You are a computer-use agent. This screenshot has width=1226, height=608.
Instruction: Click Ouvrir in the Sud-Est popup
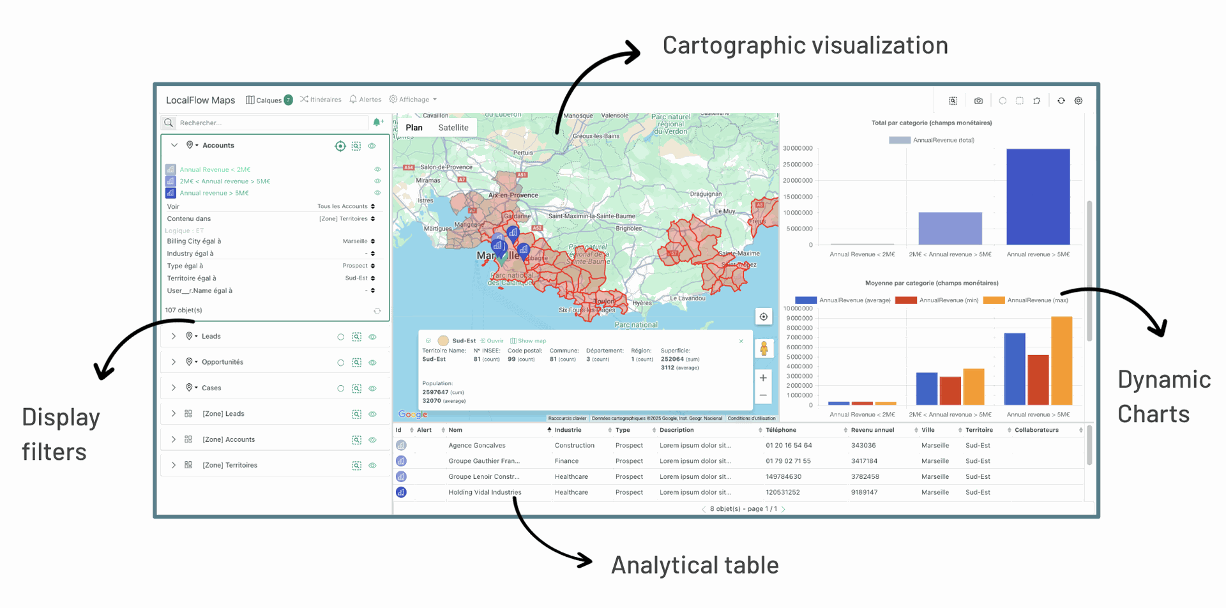[493, 340]
